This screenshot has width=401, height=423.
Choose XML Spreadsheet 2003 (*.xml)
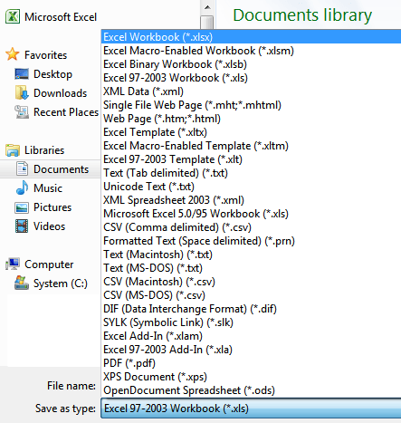pyautogui.click(x=251, y=200)
